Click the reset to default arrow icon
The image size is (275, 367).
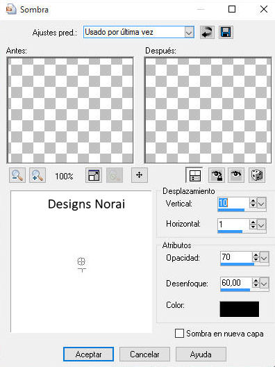(207, 32)
